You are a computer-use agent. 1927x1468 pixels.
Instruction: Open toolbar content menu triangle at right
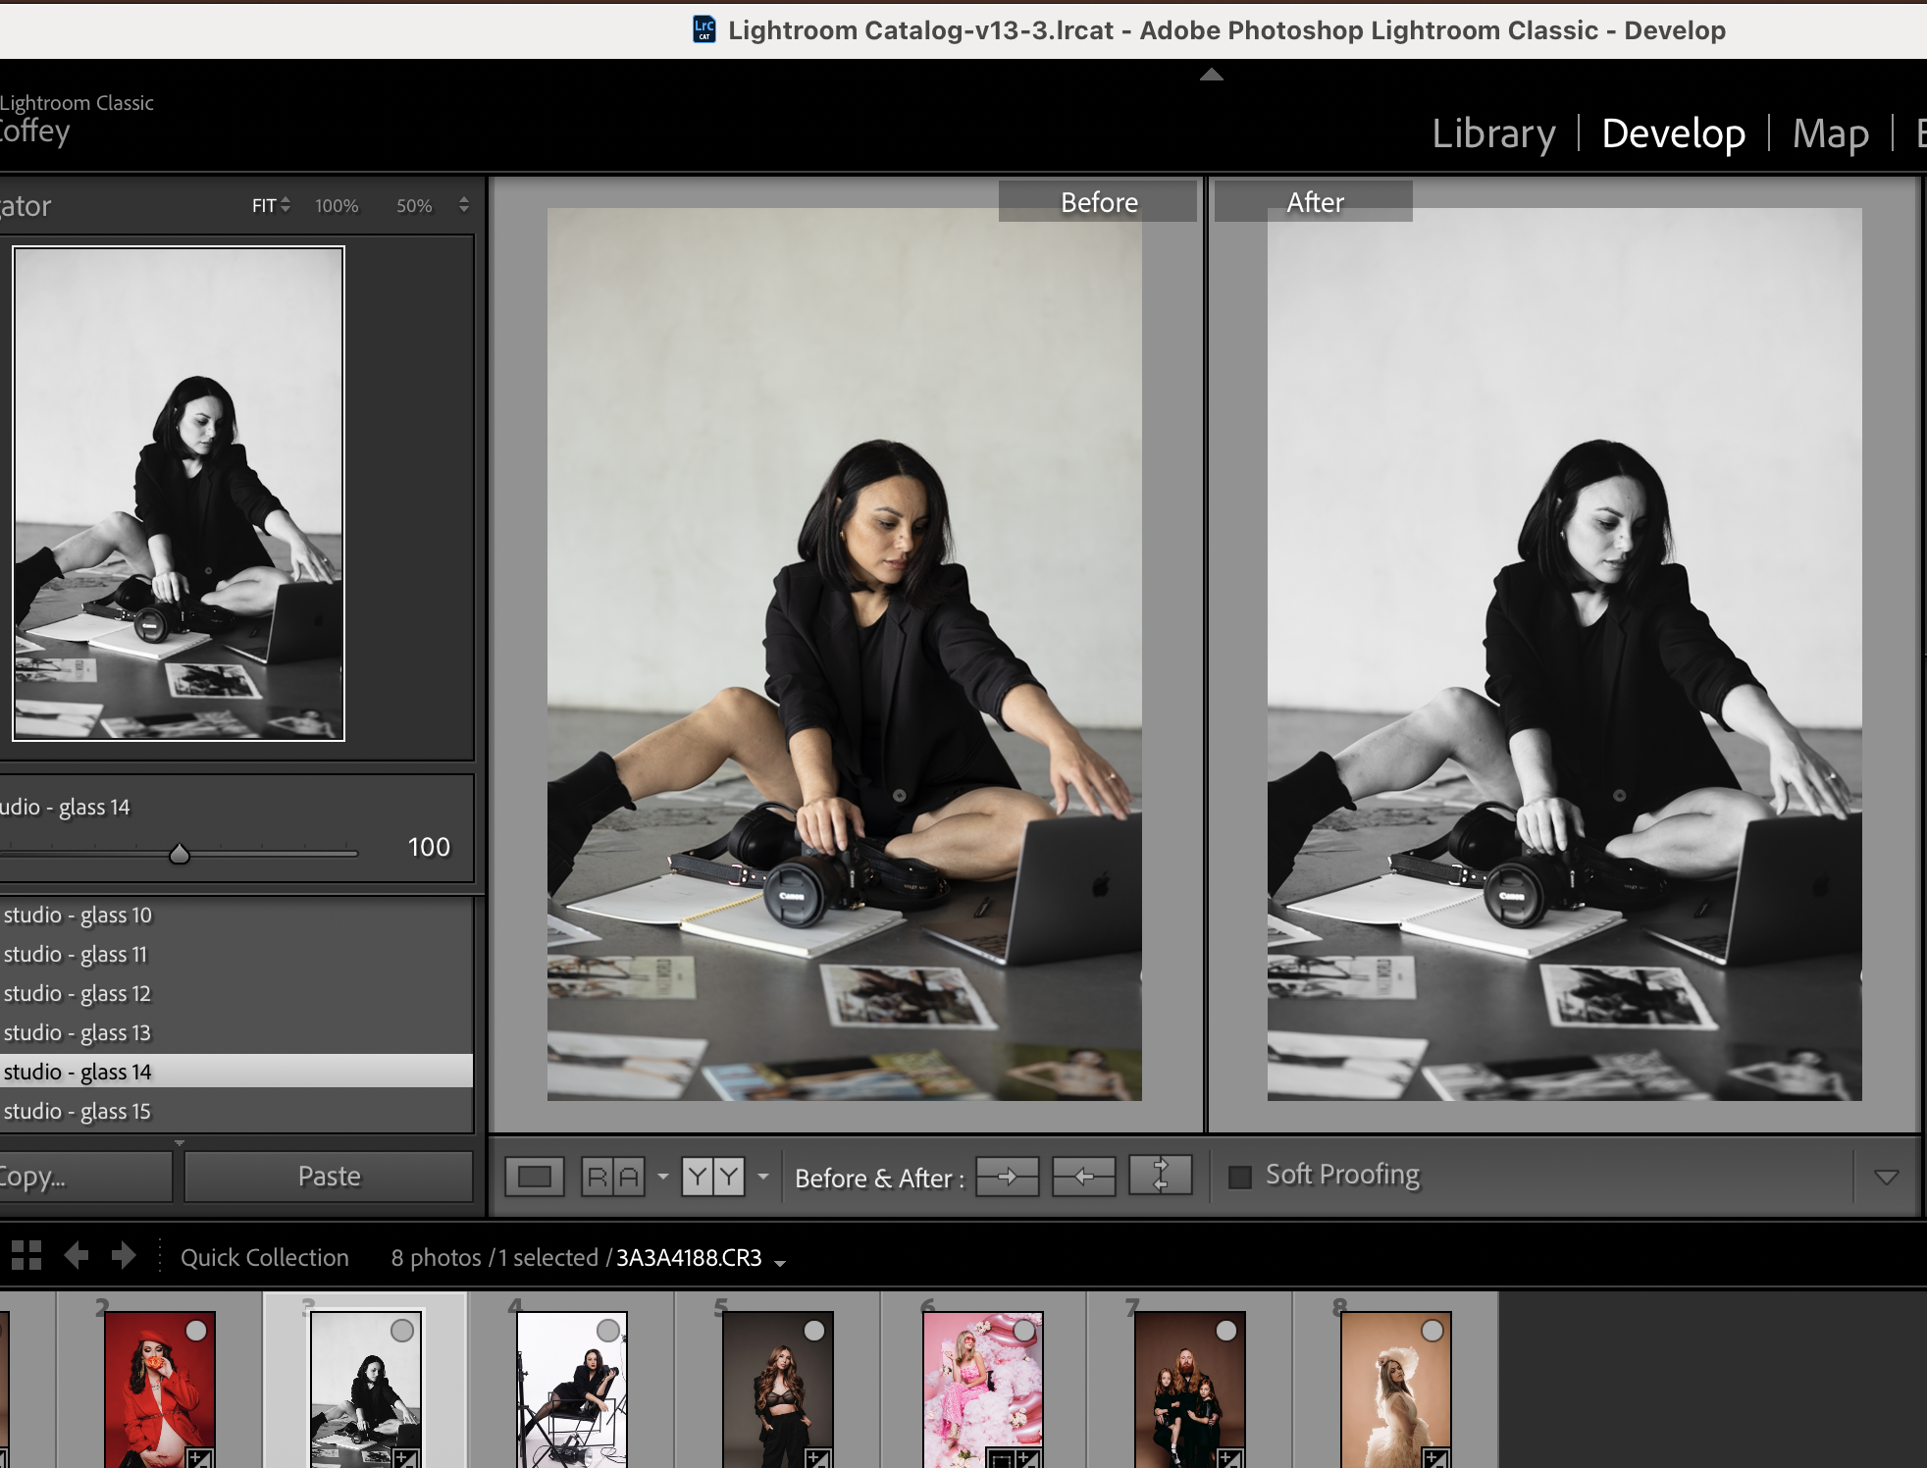1886,1177
